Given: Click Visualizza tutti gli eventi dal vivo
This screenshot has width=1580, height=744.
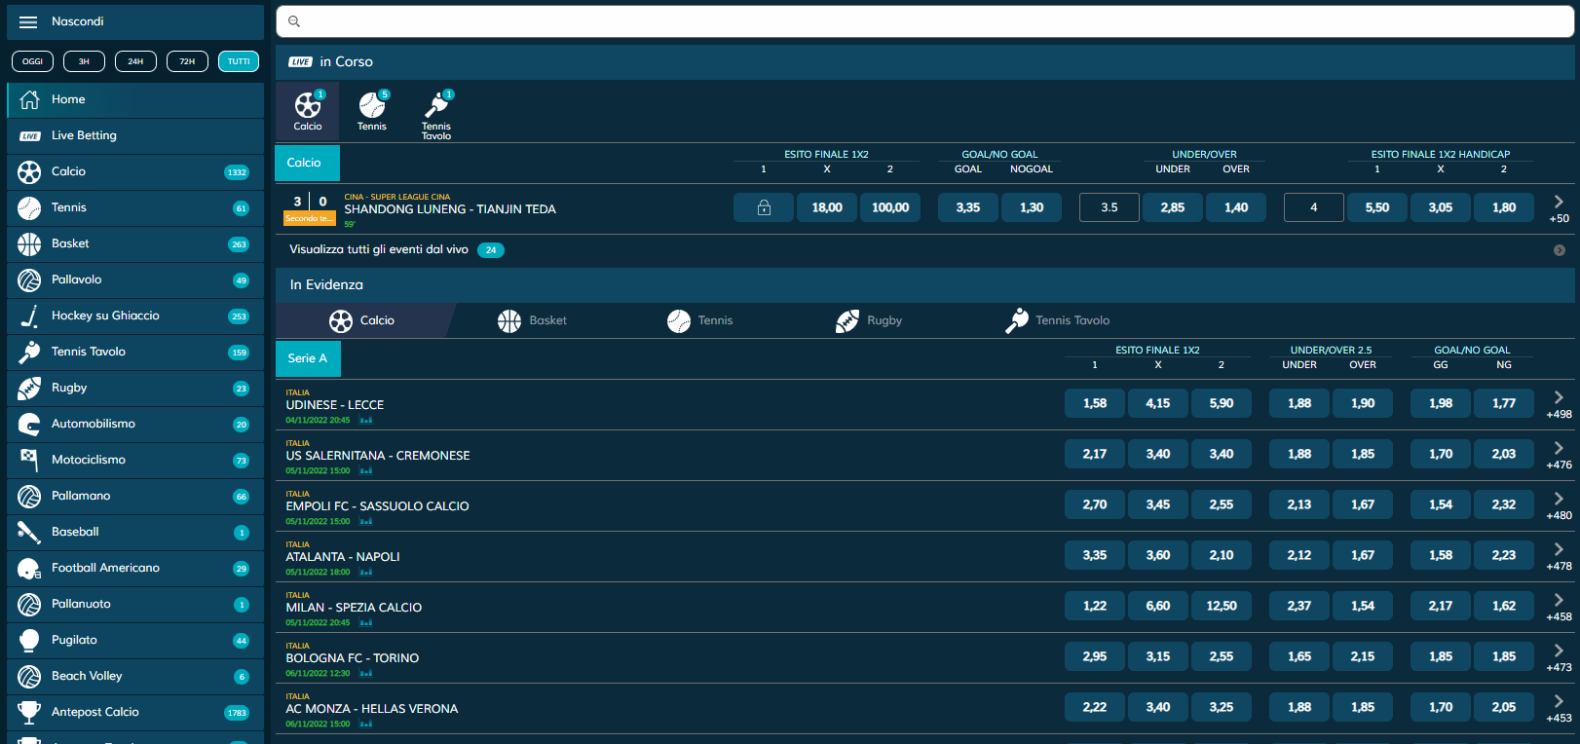Looking at the screenshot, I should [379, 249].
